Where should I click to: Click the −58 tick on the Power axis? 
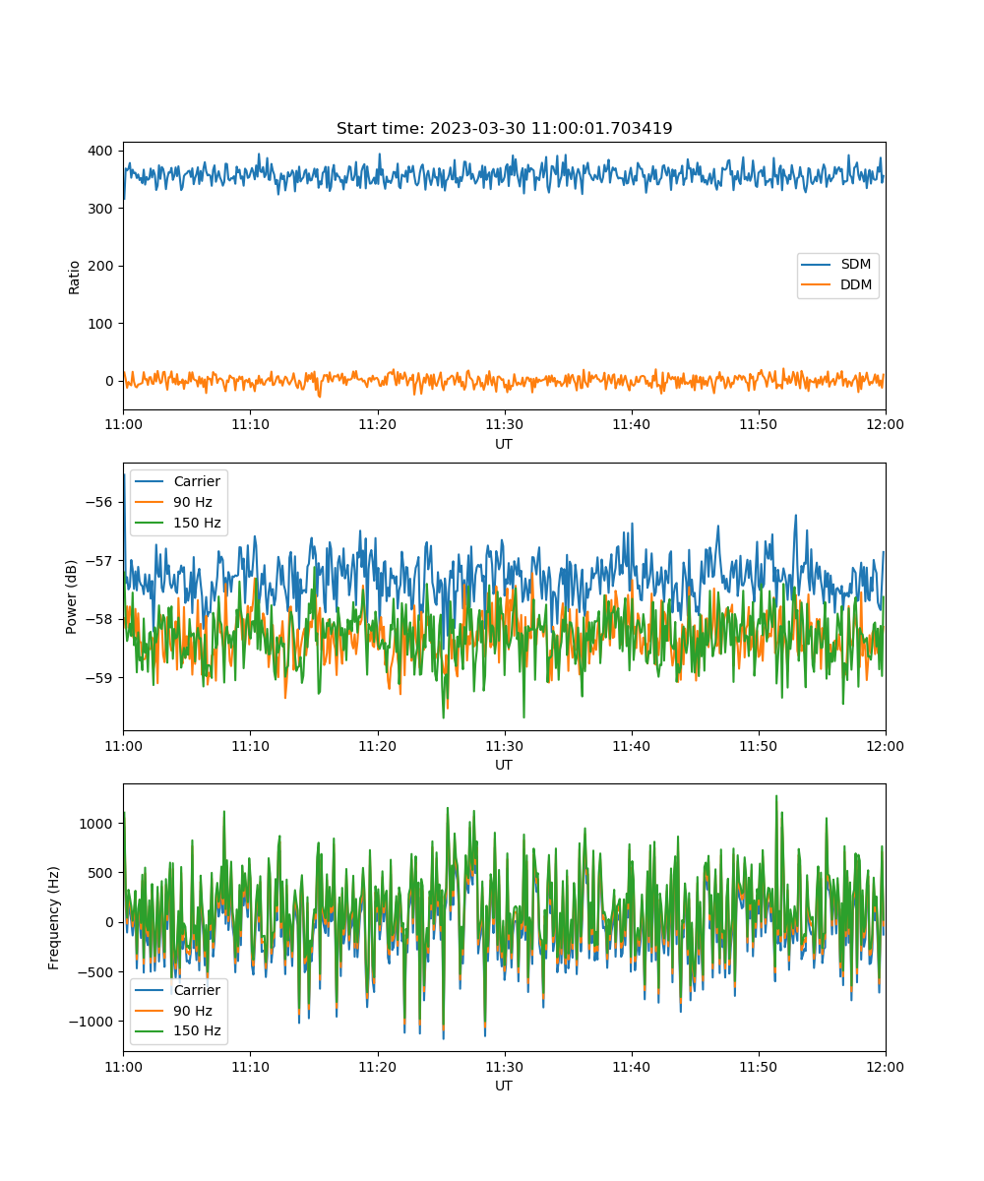[101, 619]
